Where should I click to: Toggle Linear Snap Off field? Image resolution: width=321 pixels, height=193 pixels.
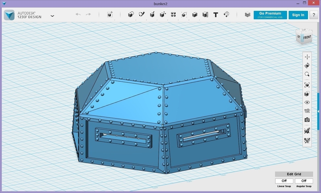point(284,181)
